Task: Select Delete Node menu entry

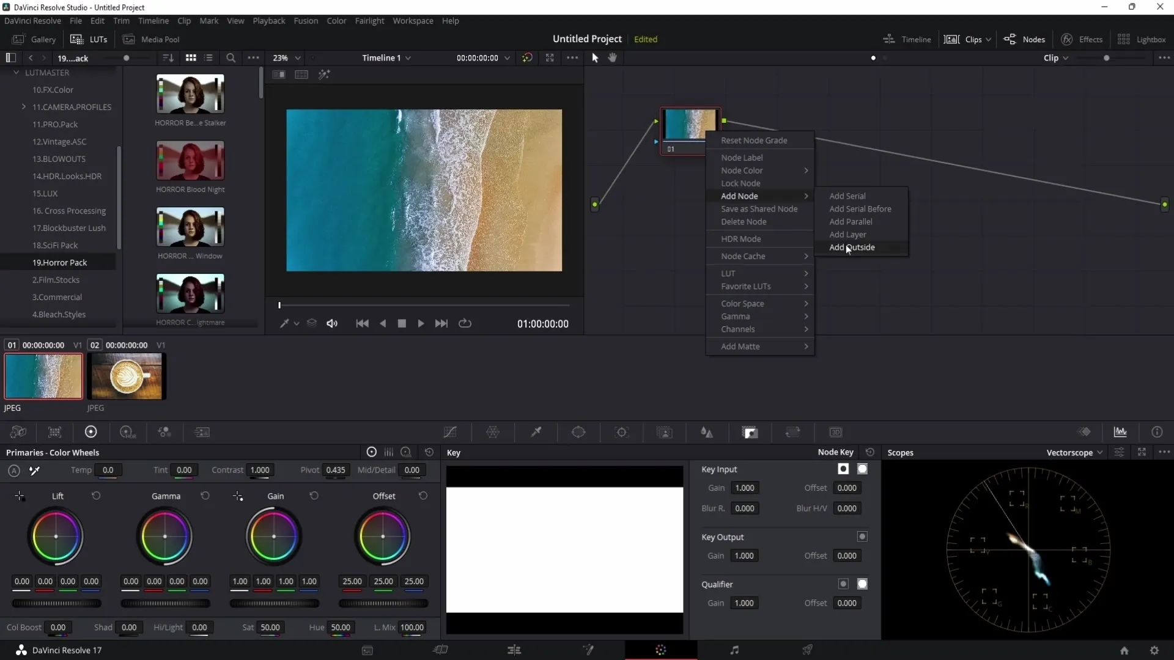Action: coord(744,222)
